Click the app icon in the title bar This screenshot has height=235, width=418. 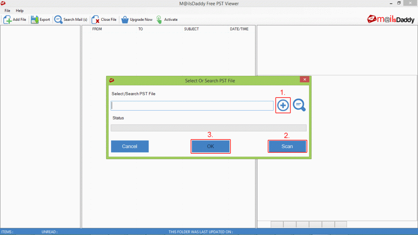click(3, 3)
